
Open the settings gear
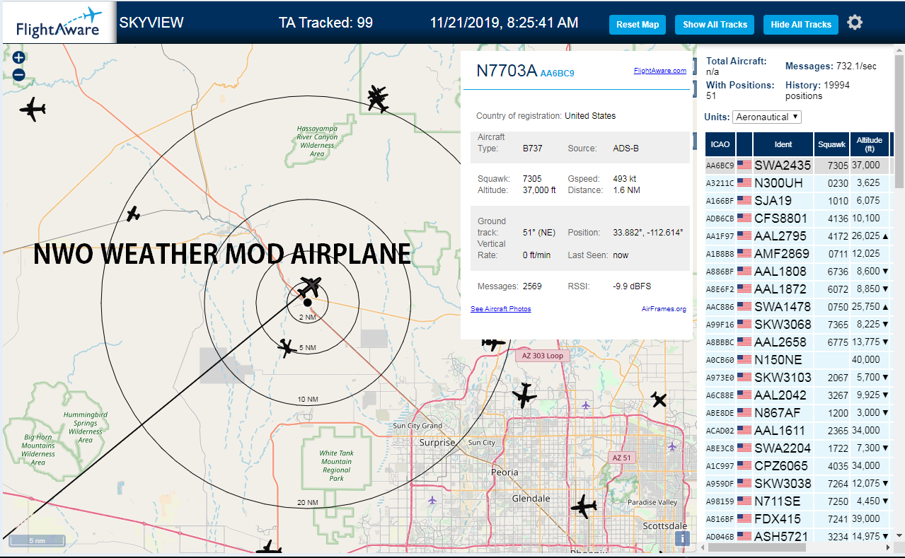(x=855, y=23)
